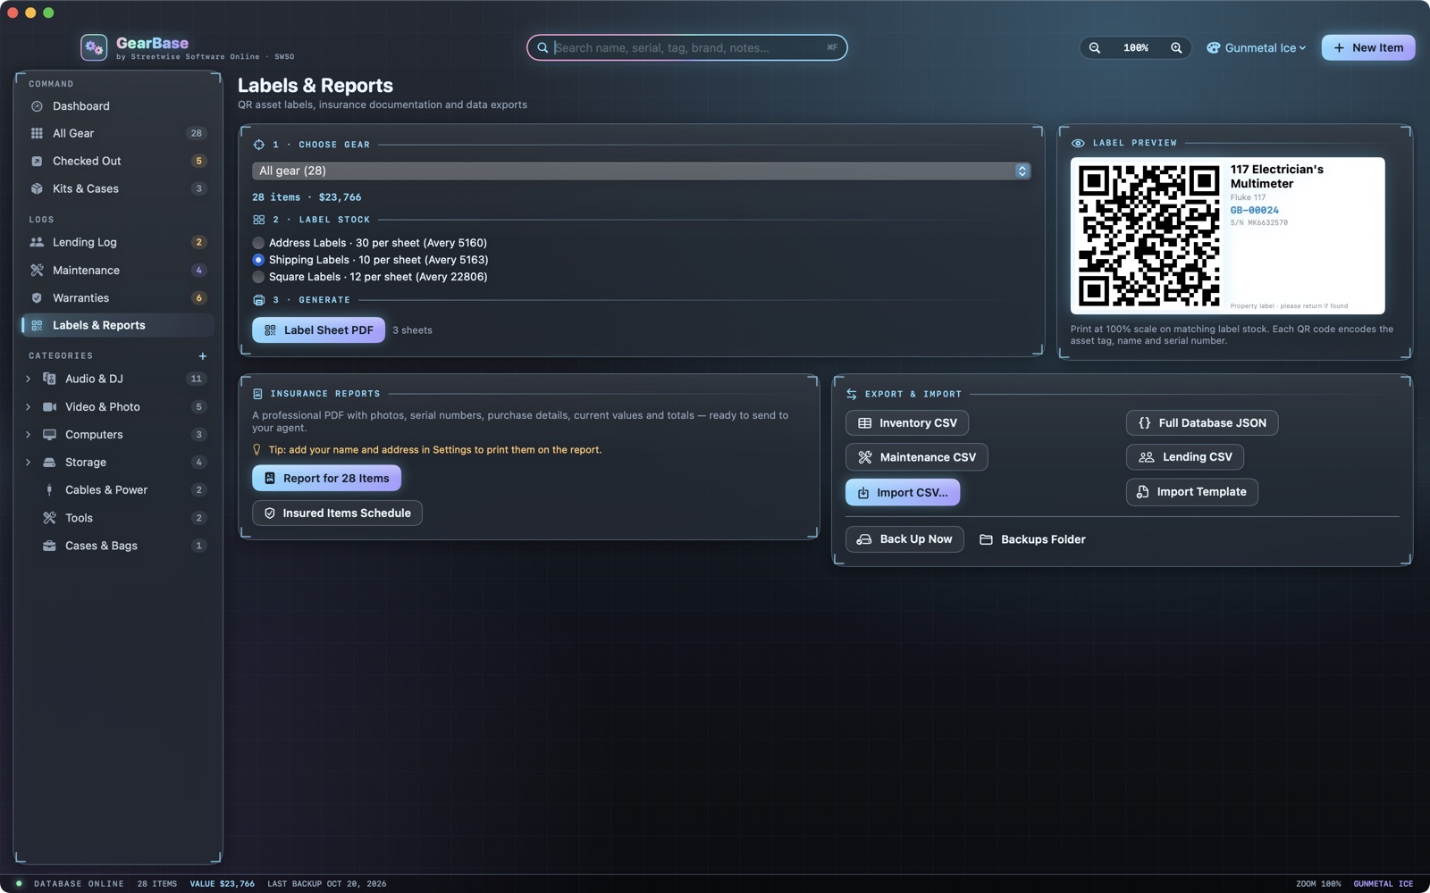
Task: Click the Computers monitor icon
Action: pyautogui.click(x=49, y=435)
